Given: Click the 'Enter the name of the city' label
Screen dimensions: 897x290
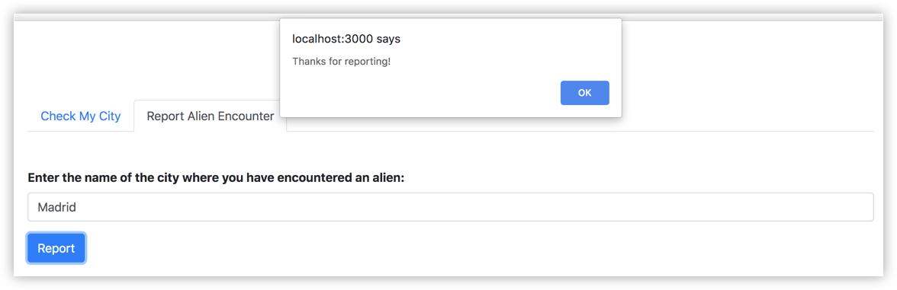Looking at the screenshot, I should 217,177.
